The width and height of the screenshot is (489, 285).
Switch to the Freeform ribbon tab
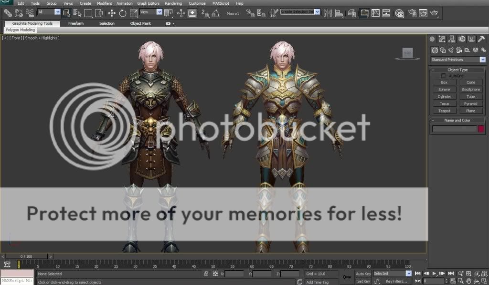point(76,23)
